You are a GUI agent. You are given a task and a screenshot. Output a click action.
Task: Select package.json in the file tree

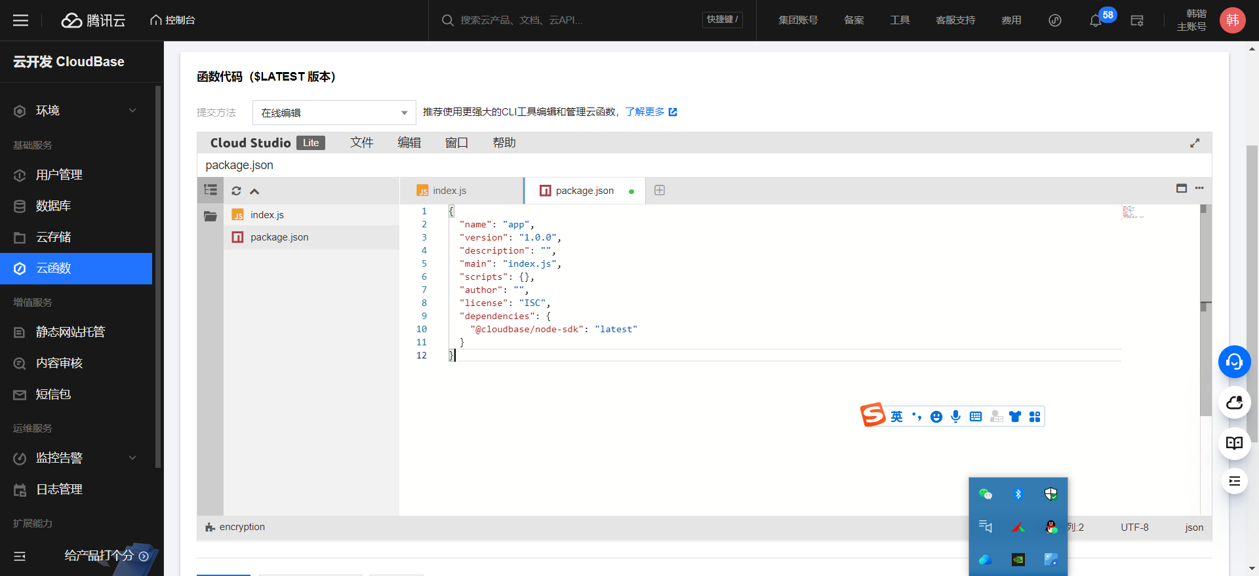[311, 237]
